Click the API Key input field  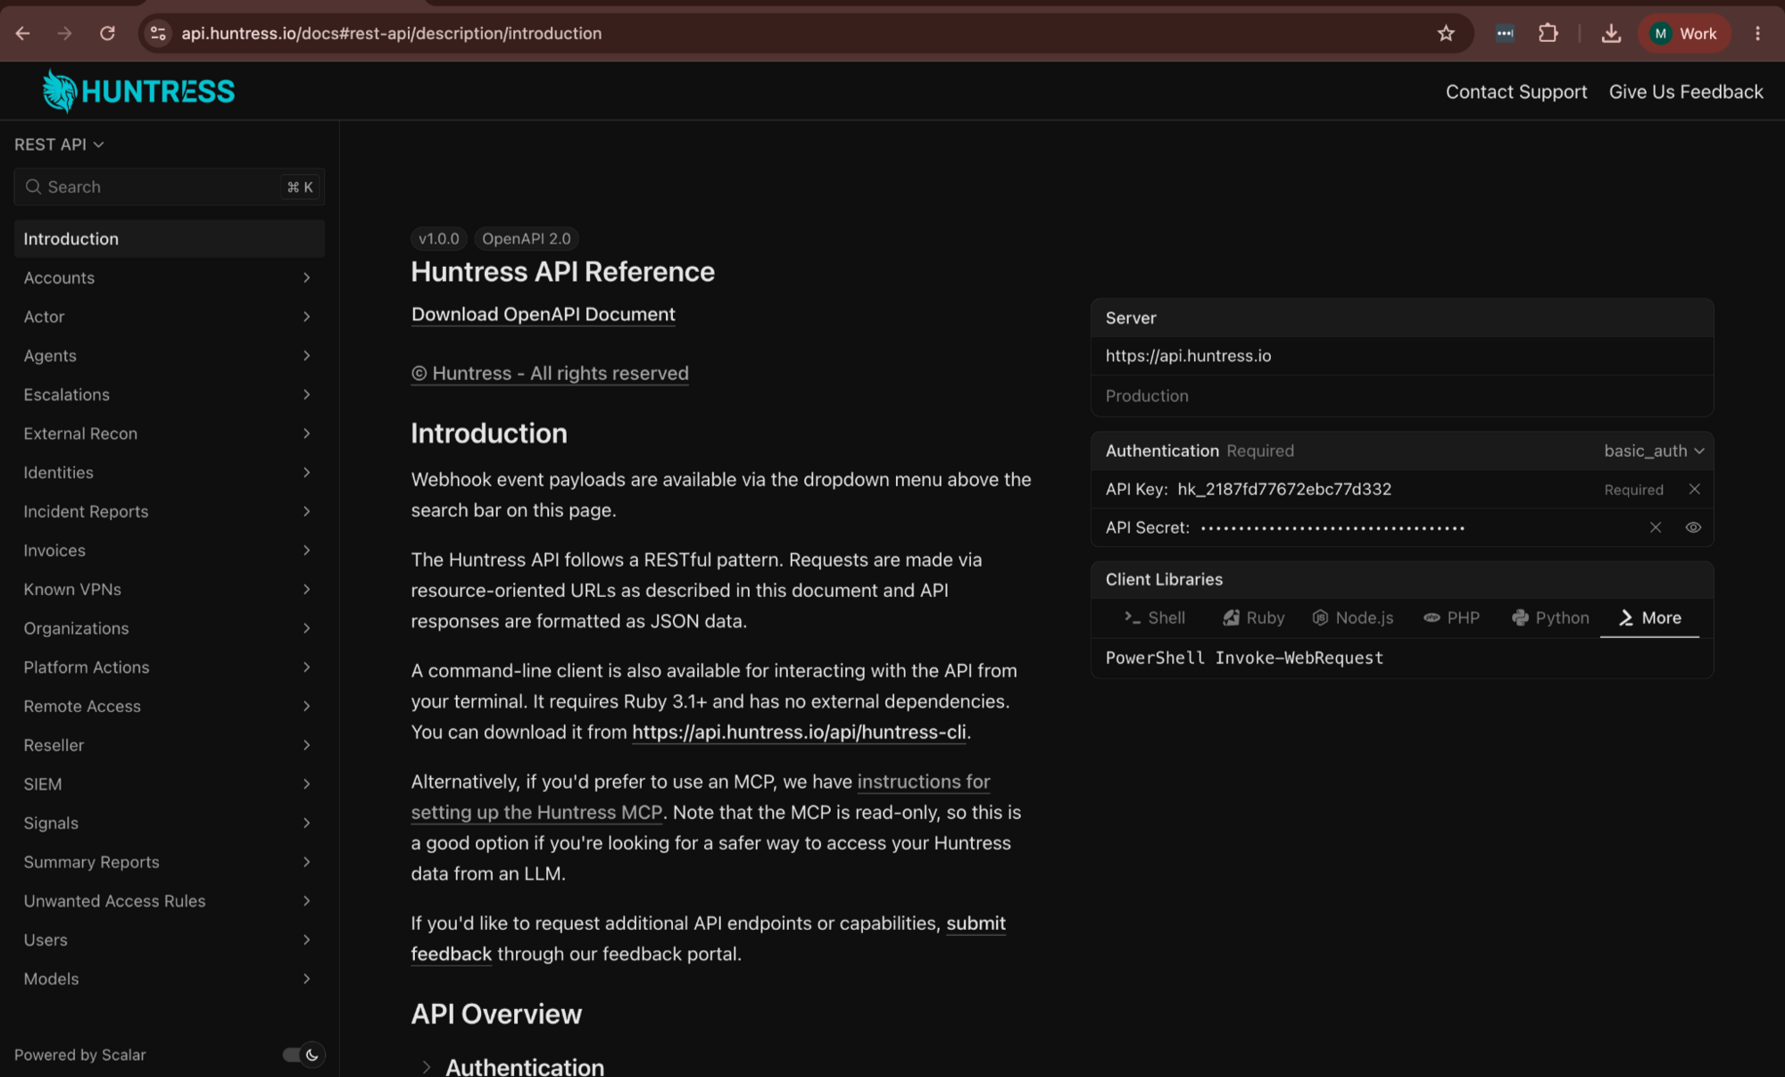(1383, 489)
